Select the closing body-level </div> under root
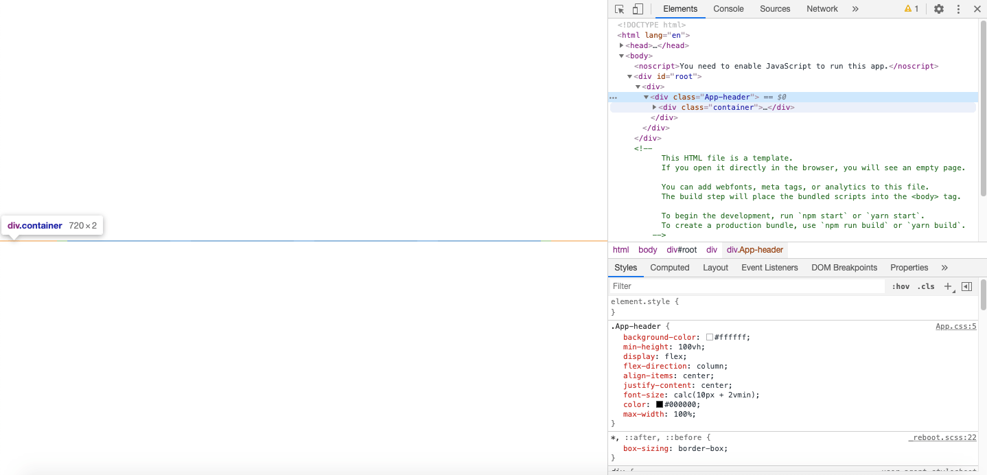This screenshot has height=475, width=987. pos(647,138)
